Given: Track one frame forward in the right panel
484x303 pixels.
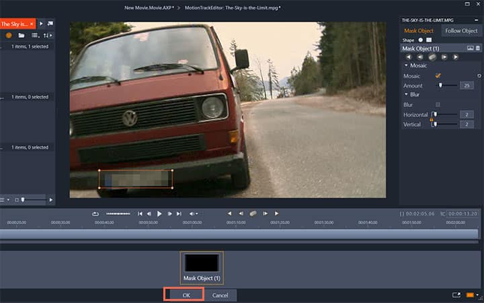Looking at the screenshot, I should 444,57.
